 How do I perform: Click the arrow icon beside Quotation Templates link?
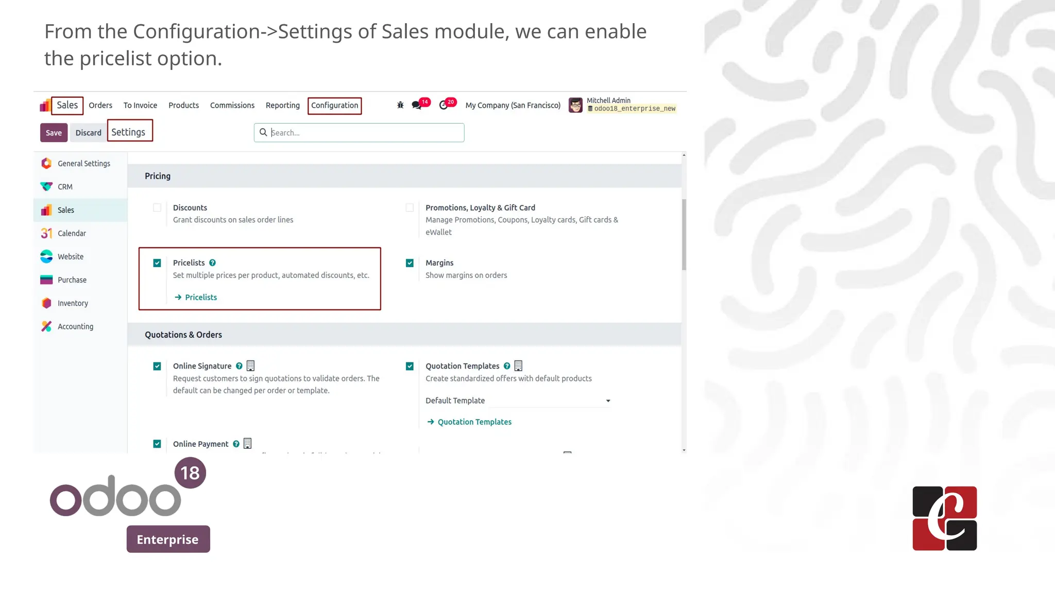[431, 422]
